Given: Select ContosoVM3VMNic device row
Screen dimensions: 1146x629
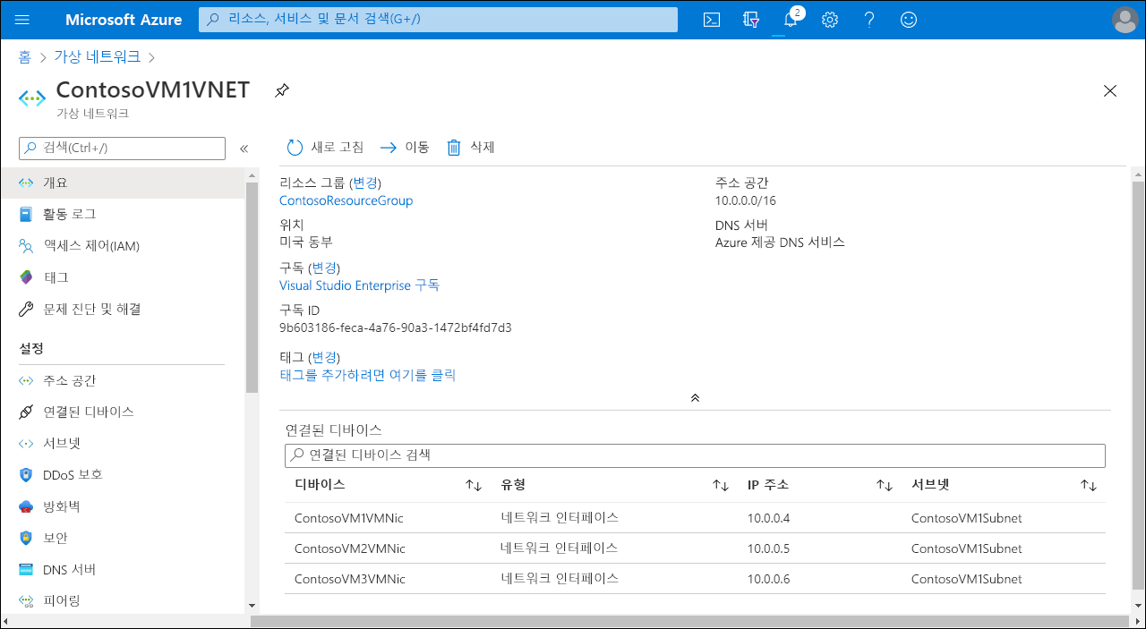Looking at the screenshot, I should (695, 579).
